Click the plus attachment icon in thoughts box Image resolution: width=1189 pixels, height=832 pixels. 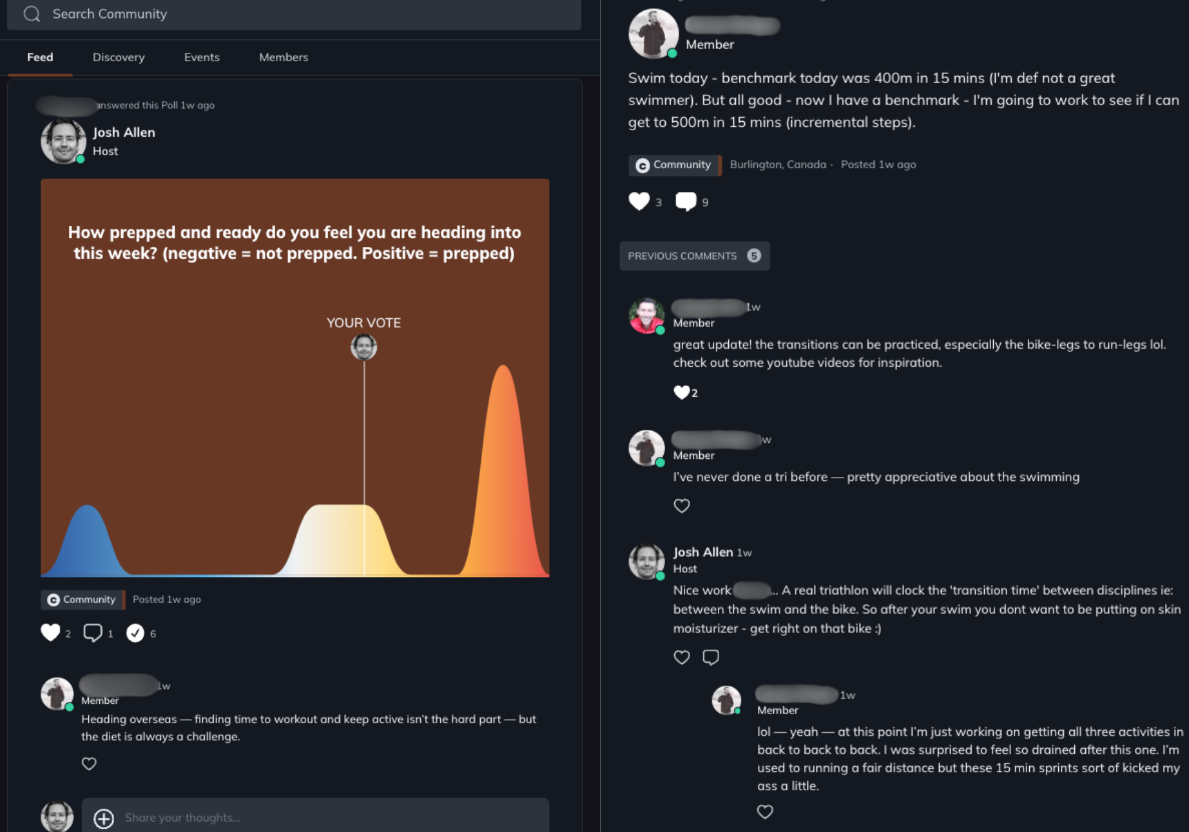(104, 818)
